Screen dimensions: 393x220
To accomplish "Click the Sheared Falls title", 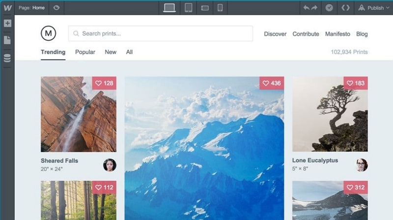I will pos(59,161).
